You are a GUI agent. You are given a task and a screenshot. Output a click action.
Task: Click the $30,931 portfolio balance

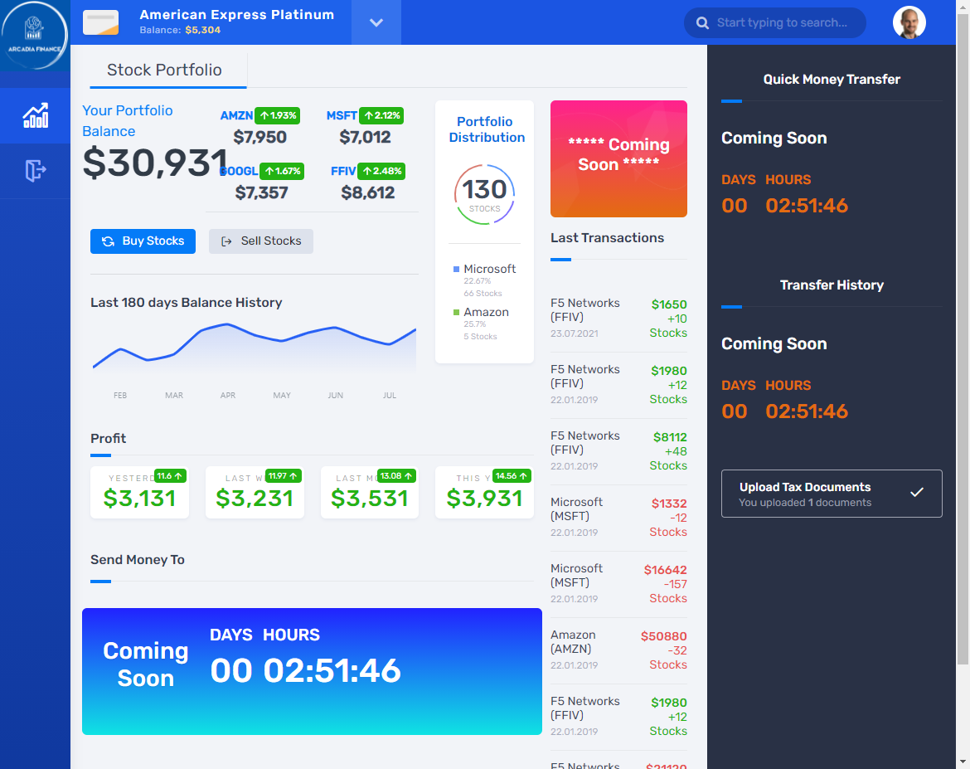[x=155, y=163]
